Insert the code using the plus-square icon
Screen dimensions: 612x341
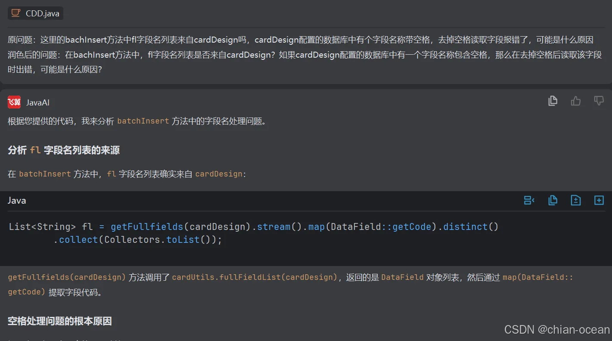(599, 200)
